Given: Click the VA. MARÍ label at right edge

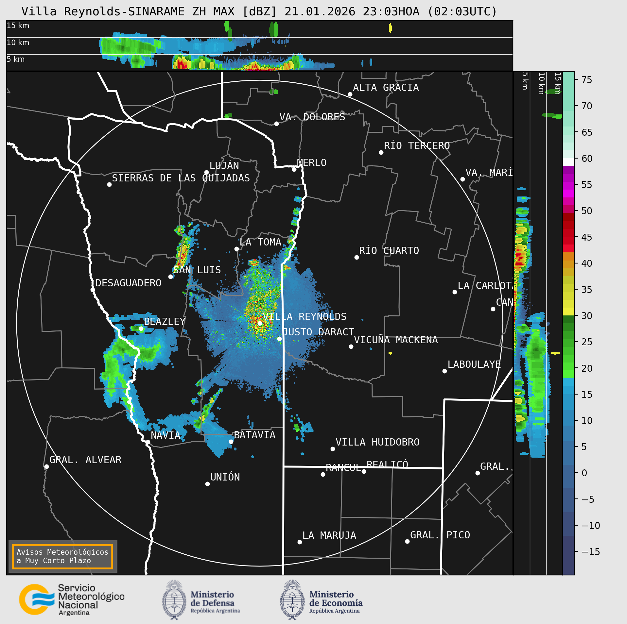Looking at the screenshot, I should pyautogui.click(x=489, y=173).
